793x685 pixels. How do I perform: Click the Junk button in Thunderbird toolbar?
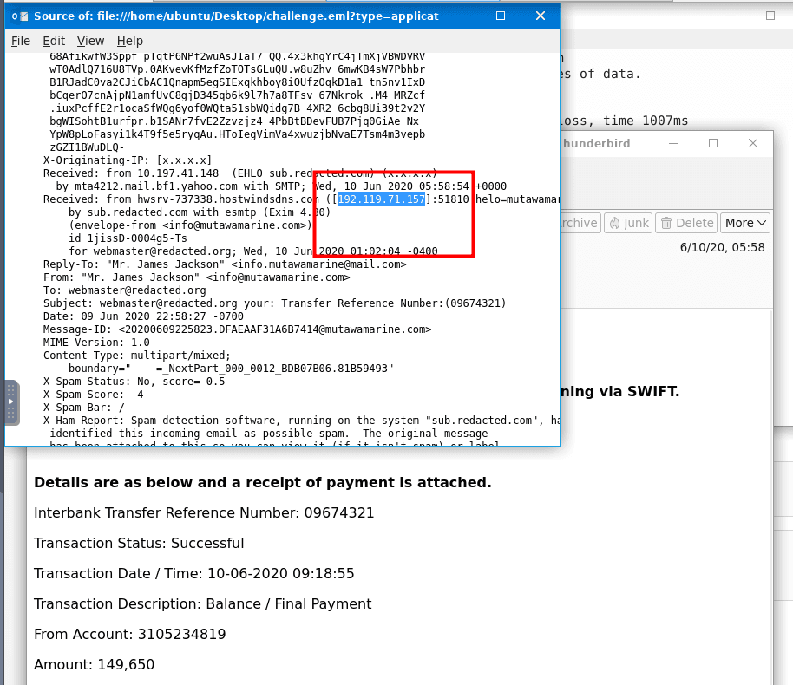627,223
